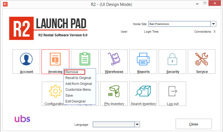Click the R2 Launch Pad logo

[48, 28]
